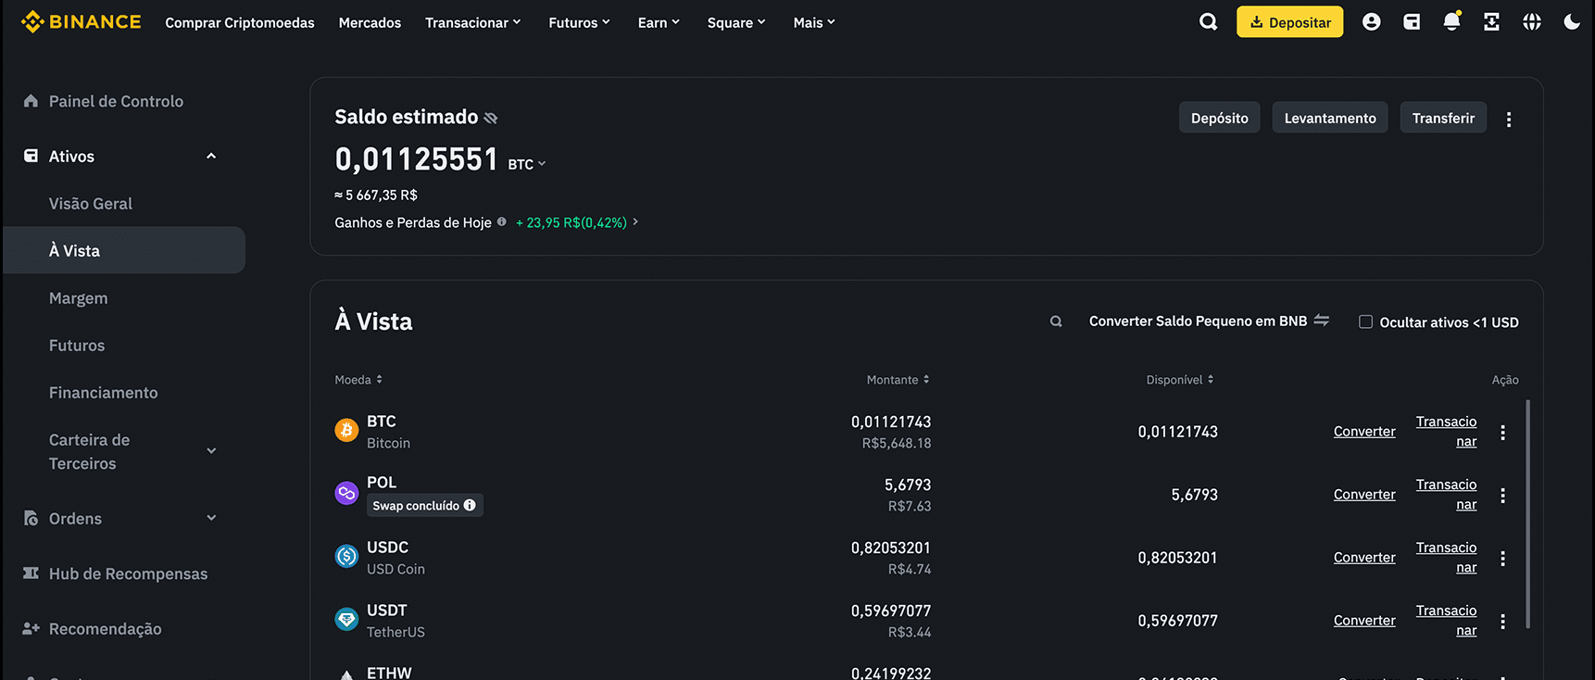This screenshot has height=680, width=1595.
Task: Switch theme with the moon icon
Action: pos(1572,21)
